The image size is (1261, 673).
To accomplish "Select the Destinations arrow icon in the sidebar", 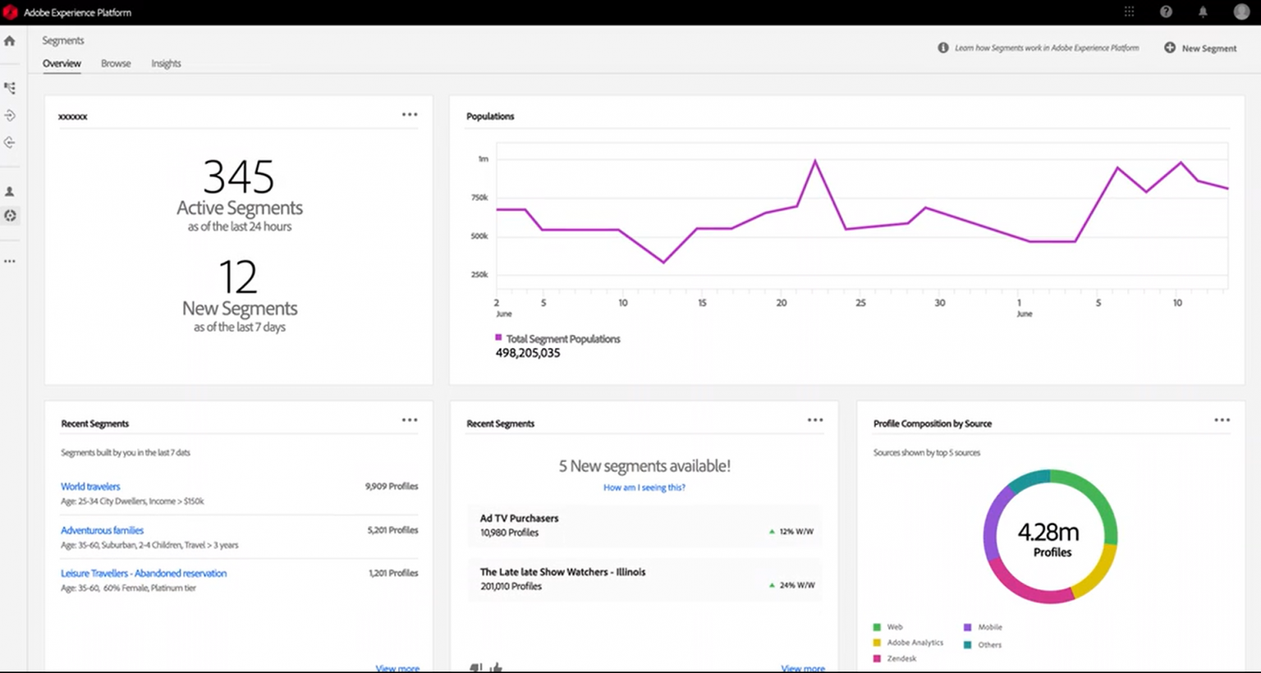I will click(10, 142).
